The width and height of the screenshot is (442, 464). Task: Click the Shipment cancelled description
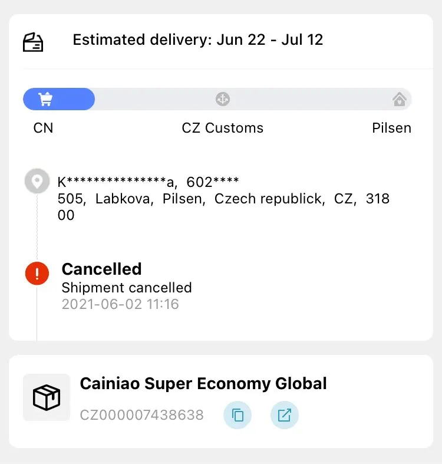[127, 288]
